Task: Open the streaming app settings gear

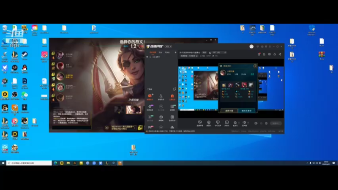Action: tap(266, 123)
